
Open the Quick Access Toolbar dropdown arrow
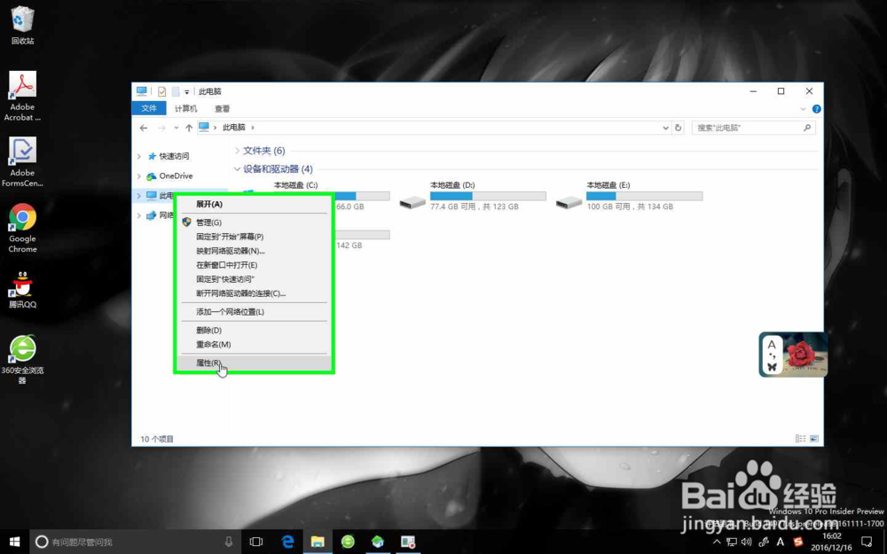[186, 90]
